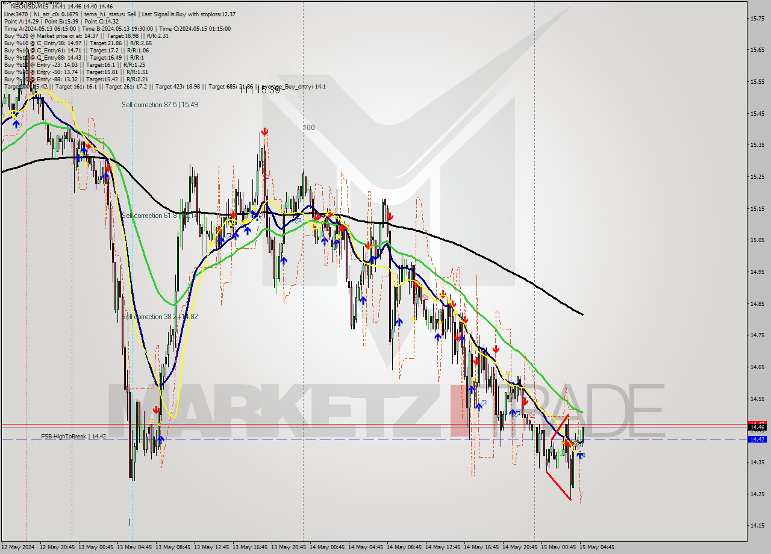The height and width of the screenshot is (554, 771).
Task: Click the 'Entry -88: 13.32' line
Action: click(x=76, y=79)
